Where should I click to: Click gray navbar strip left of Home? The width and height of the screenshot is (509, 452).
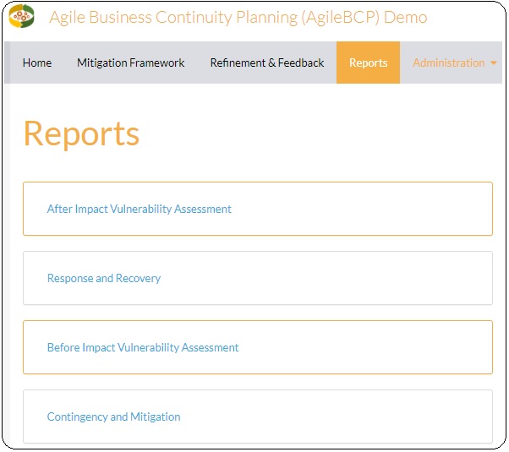[x=11, y=63]
